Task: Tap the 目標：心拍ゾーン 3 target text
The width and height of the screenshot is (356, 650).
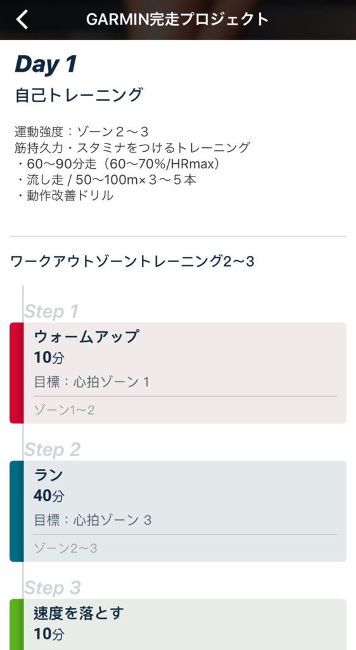Action: click(x=92, y=520)
